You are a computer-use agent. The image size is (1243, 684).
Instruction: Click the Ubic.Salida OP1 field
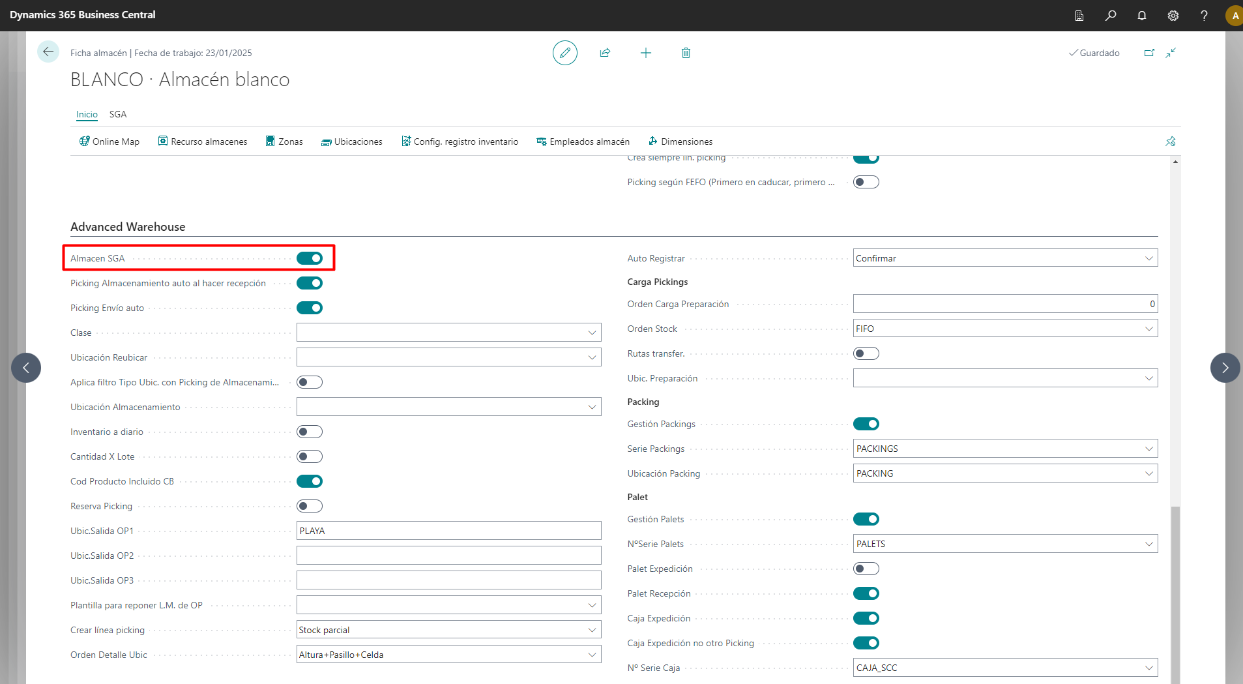[448, 531]
